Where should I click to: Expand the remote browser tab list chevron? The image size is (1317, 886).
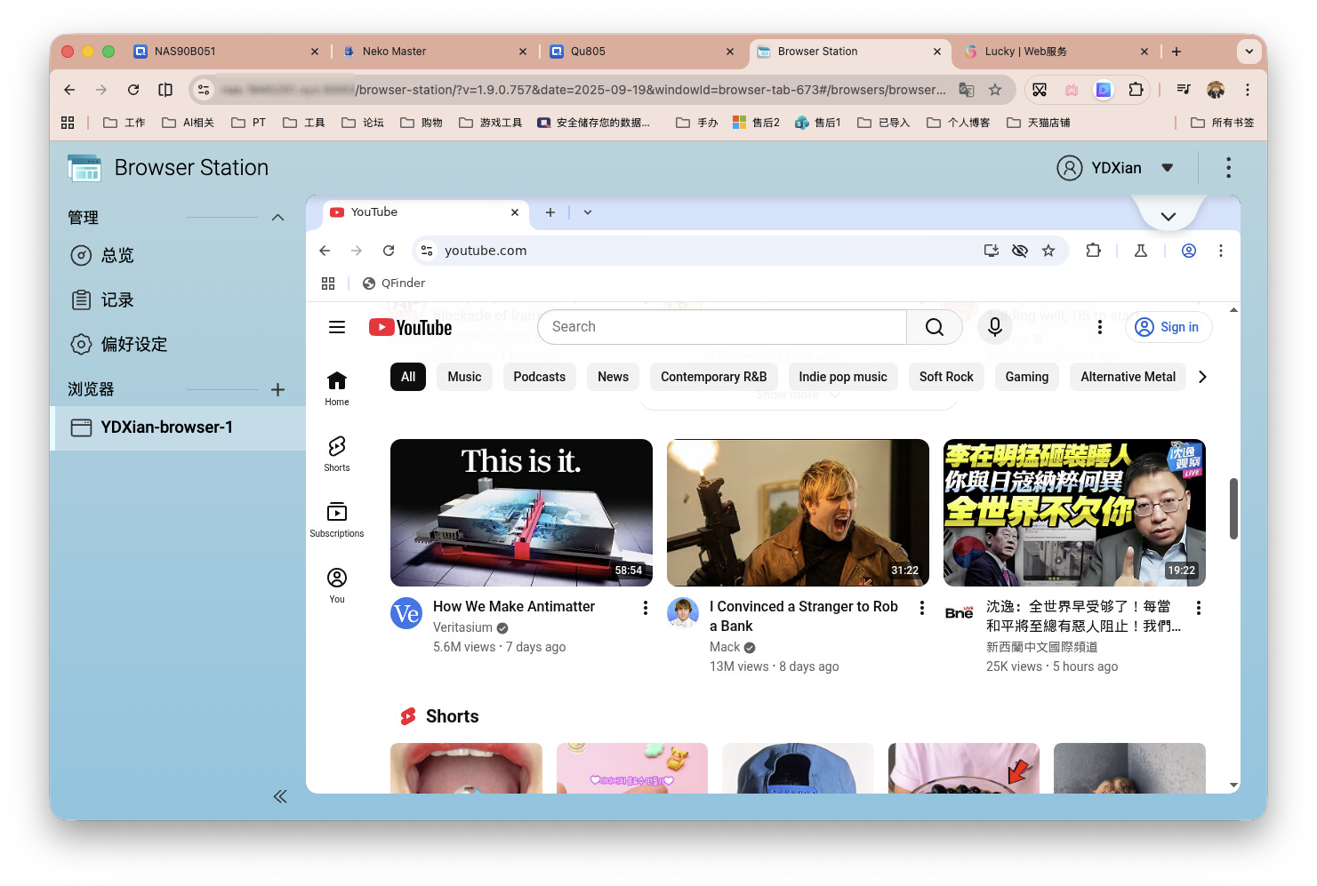(587, 212)
